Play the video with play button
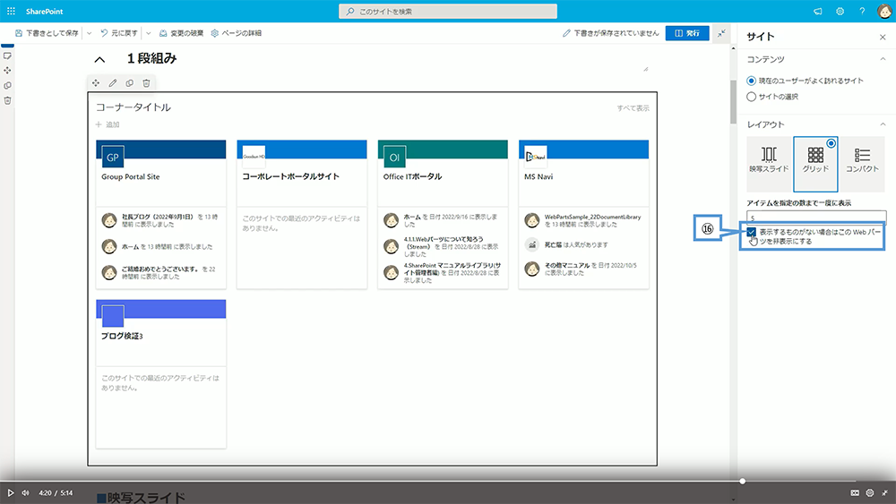Screen dimensions: 896x504 [x=10, y=492]
